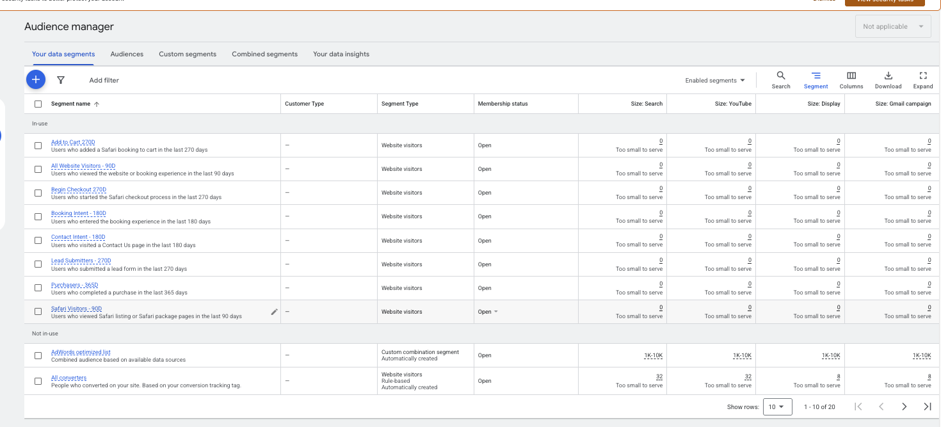941x427 pixels.
Task: Open the Not applicable dropdown
Action: point(893,26)
